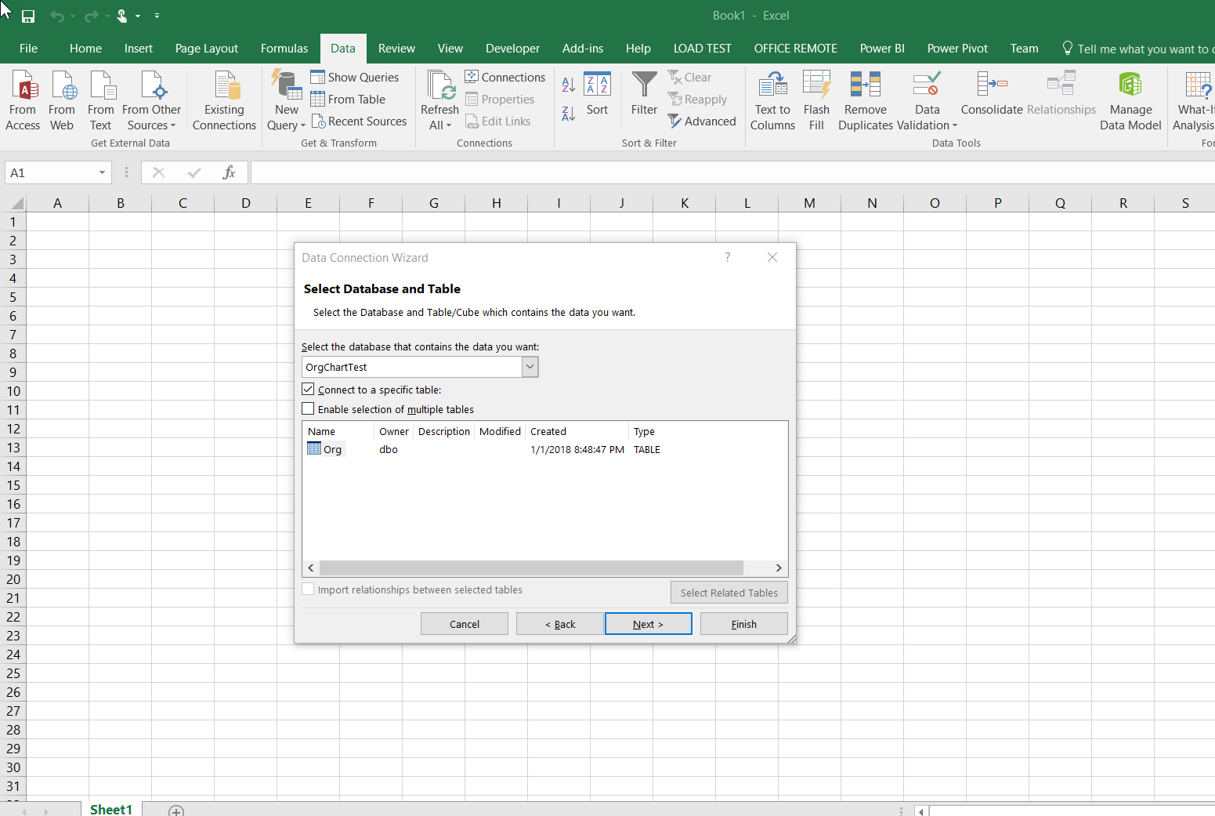This screenshot has width=1215, height=816.
Task: Uncheck Connect to a specific table
Action: click(x=308, y=389)
